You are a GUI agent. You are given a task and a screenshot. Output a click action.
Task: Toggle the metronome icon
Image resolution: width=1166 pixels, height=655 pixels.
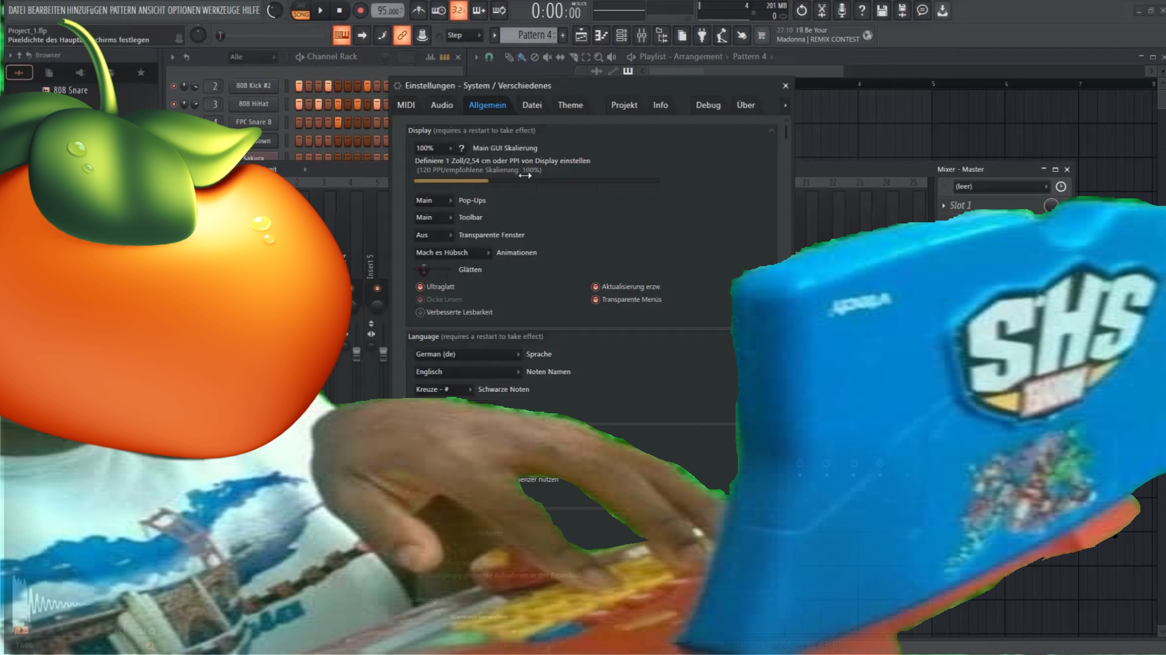click(x=418, y=10)
